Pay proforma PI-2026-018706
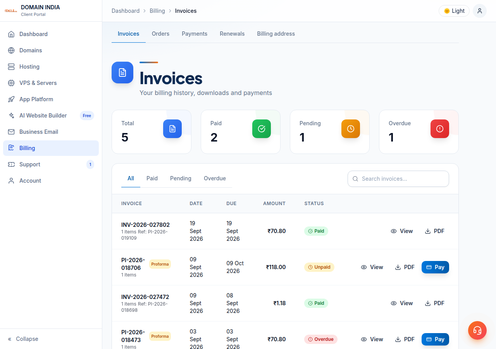Screen dimensions: 496x349 (435, 267)
